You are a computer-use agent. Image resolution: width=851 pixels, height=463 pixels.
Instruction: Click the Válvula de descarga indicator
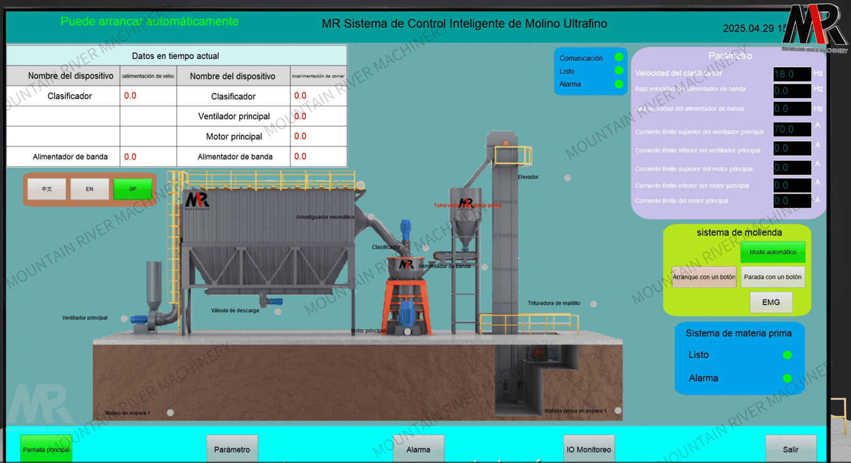(278, 312)
